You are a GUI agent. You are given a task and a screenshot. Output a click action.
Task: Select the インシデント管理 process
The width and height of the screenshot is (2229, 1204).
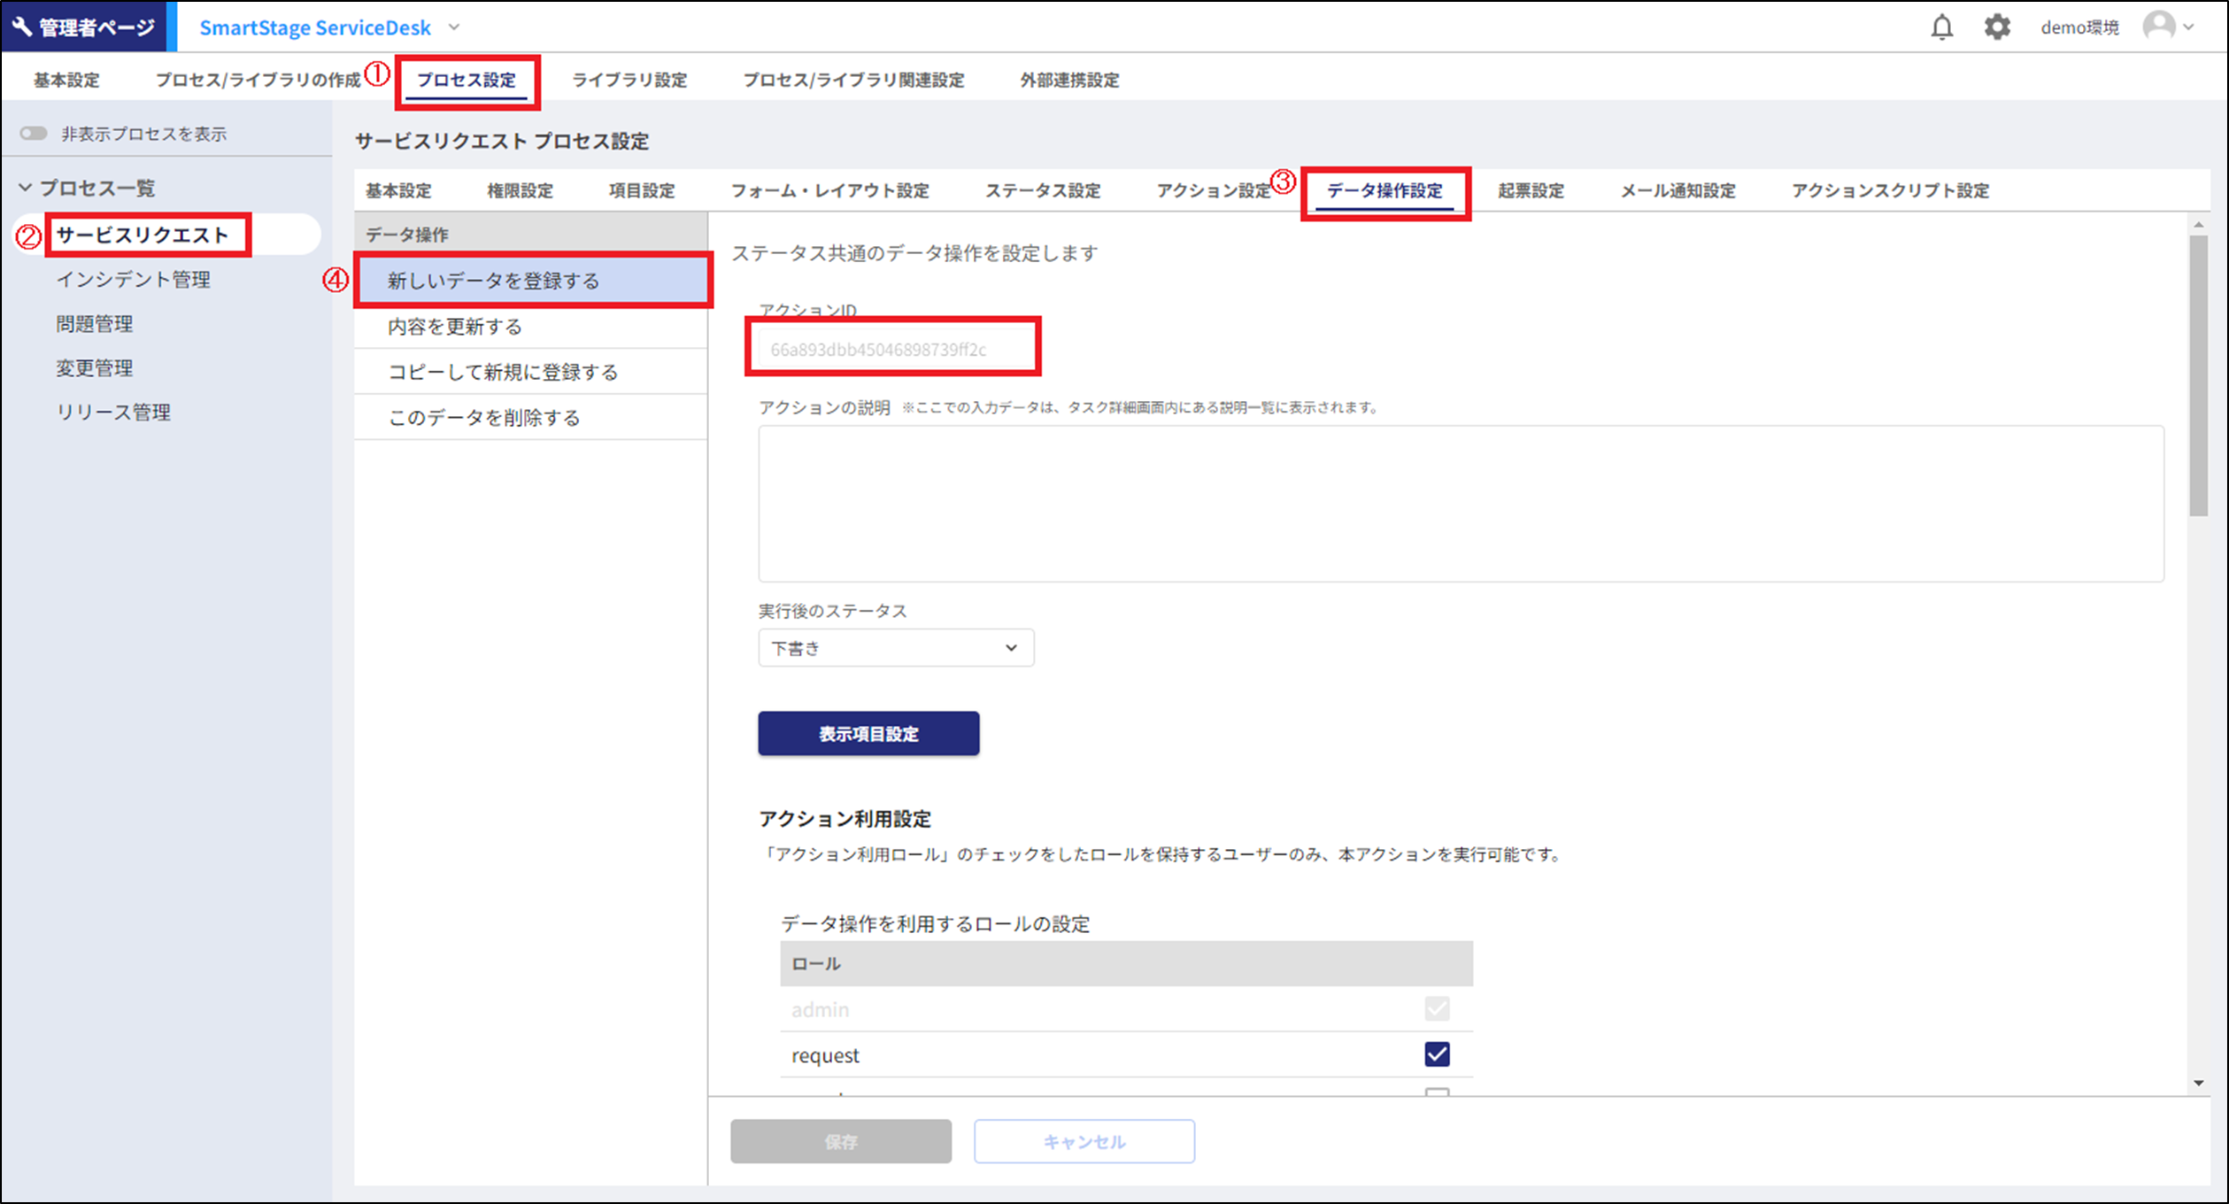click(x=133, y=279)
